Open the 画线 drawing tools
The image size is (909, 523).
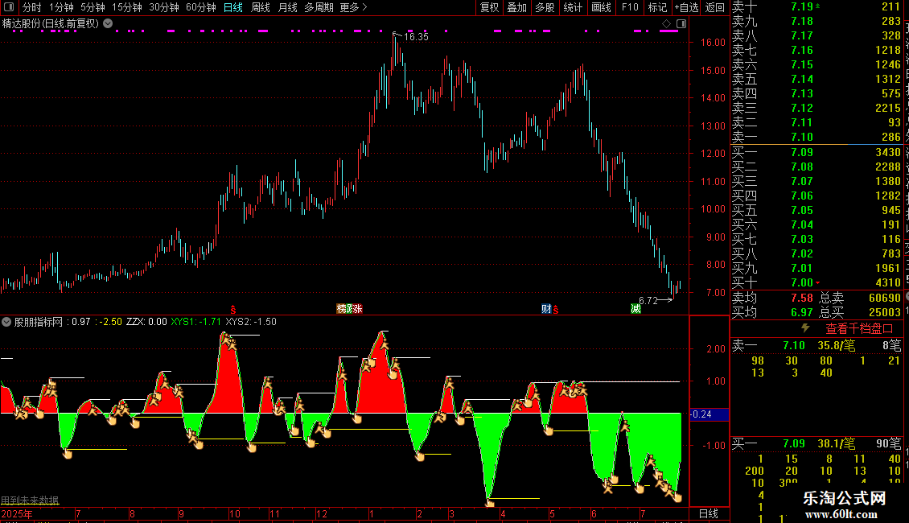click(x=601, y=7)
